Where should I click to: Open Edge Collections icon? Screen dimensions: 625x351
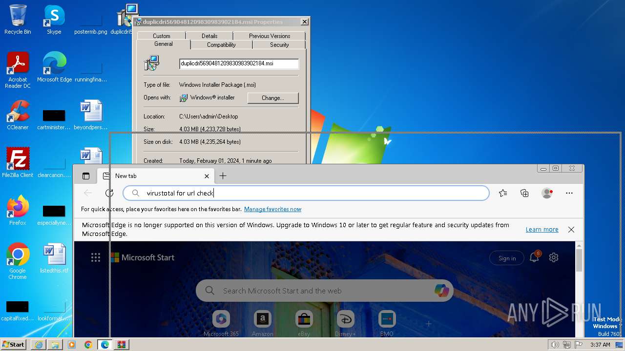click(524, 193)
